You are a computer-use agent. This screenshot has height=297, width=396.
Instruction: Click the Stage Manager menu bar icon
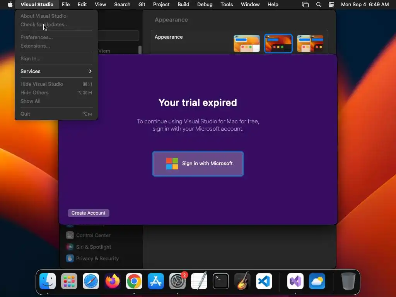(306, 5)
